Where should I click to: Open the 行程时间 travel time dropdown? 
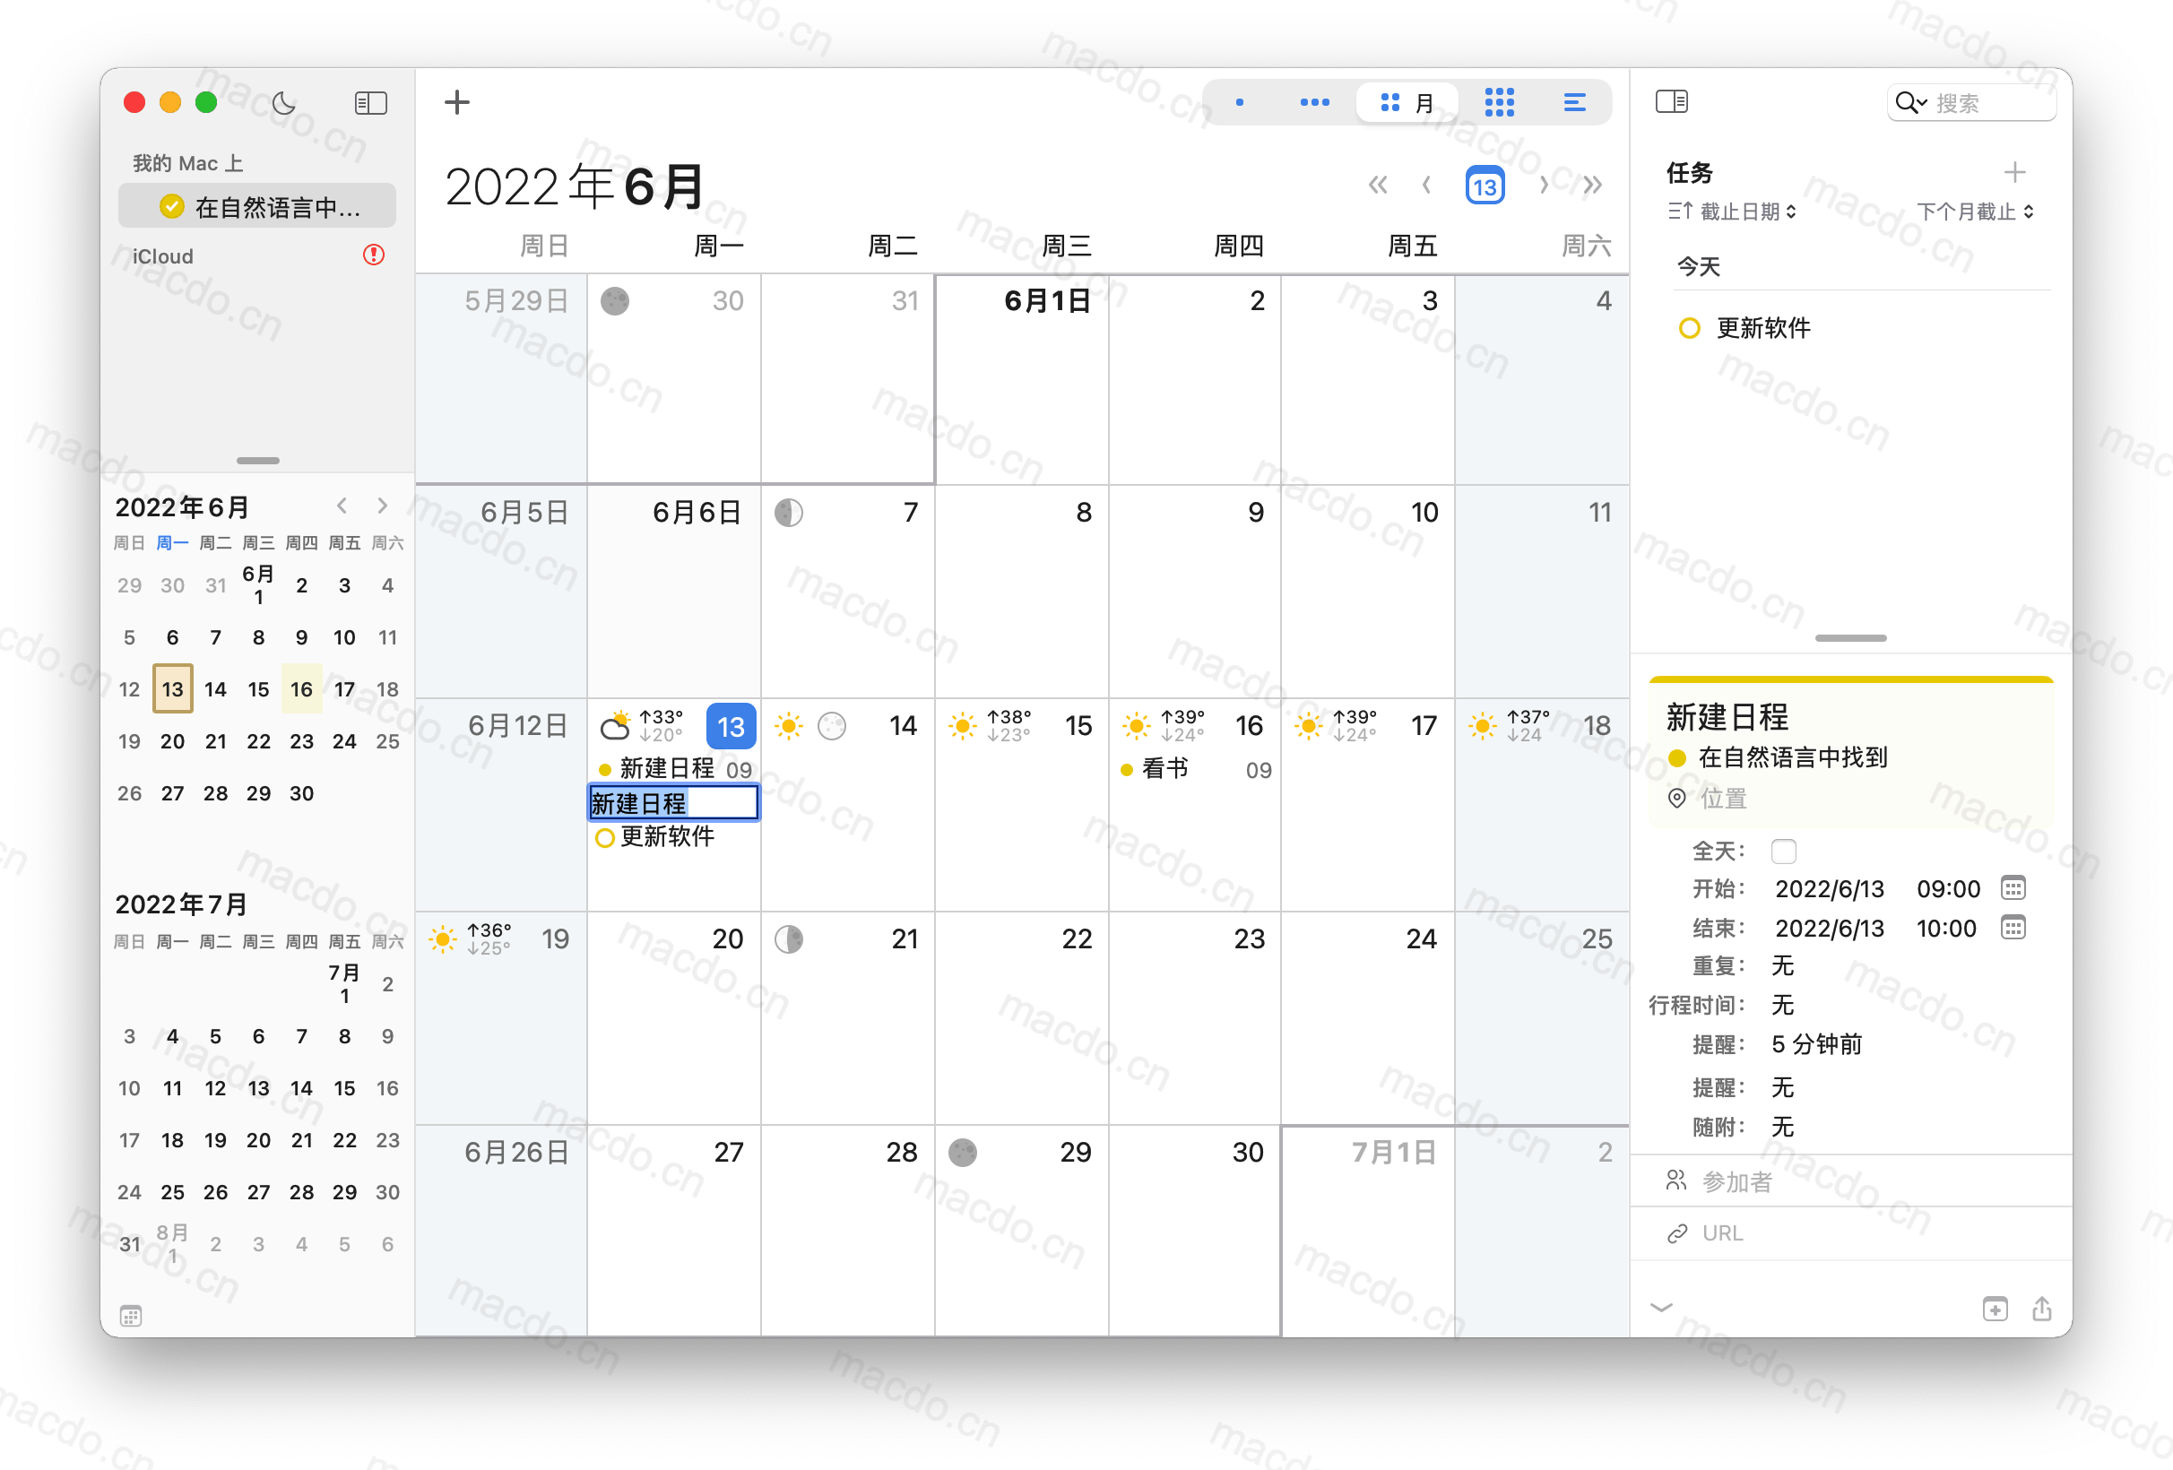click(1782, 1006)
